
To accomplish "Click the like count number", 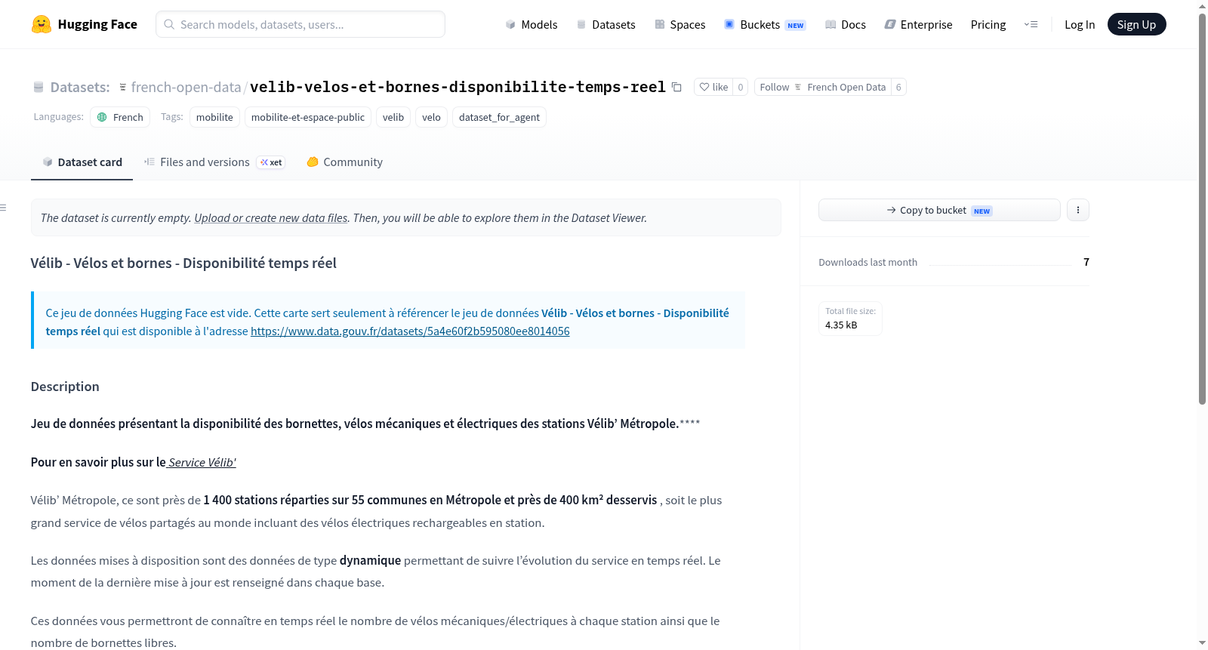I will coord(741,88).
